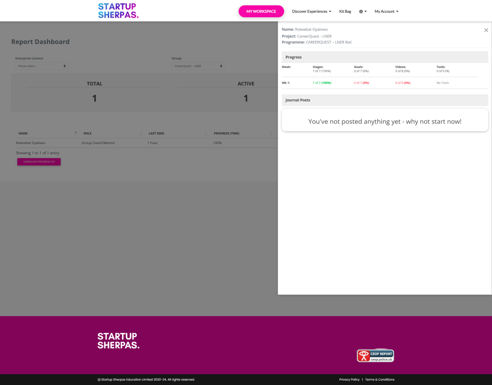Click the CEOP Report badge
The image size is (492, 385).
(375, 355)
